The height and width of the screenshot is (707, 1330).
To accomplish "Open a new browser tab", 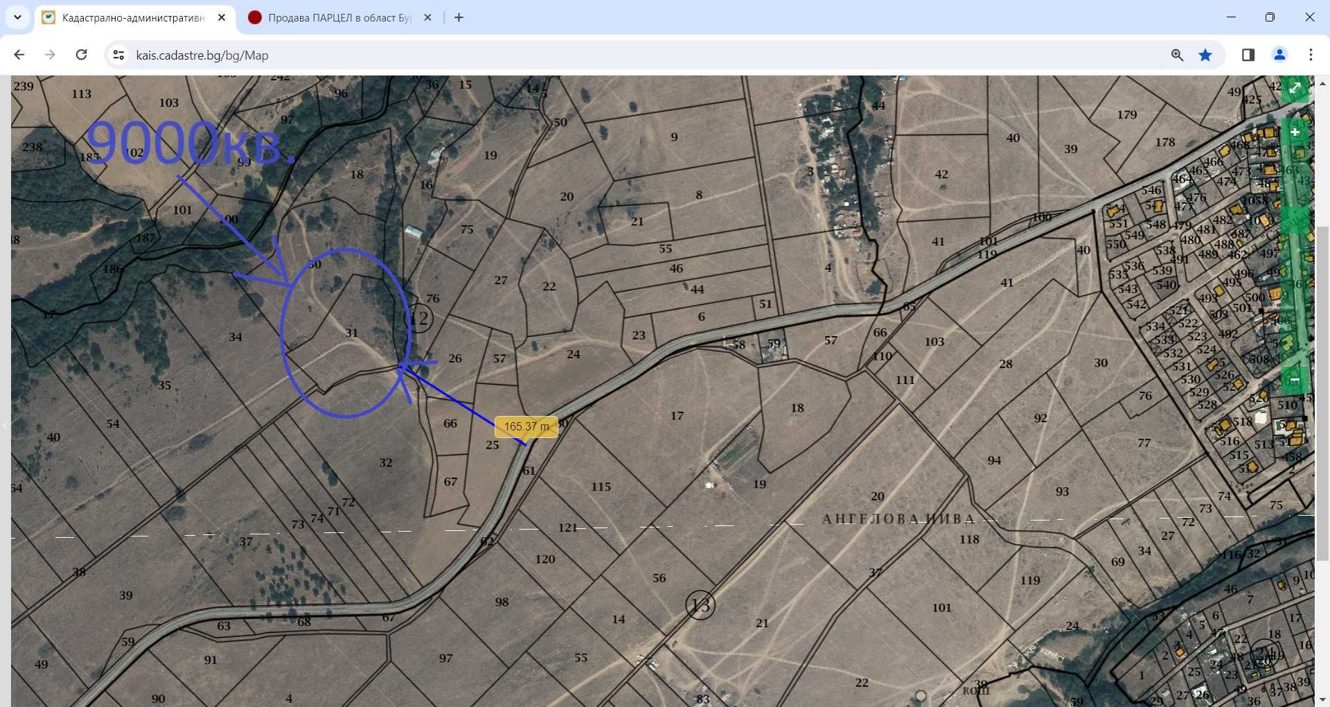I will [x=459, y=18].
